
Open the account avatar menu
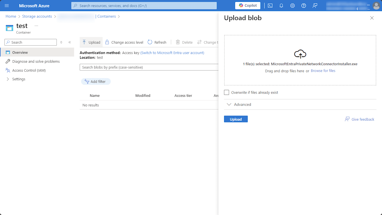[x=376, y=6]
